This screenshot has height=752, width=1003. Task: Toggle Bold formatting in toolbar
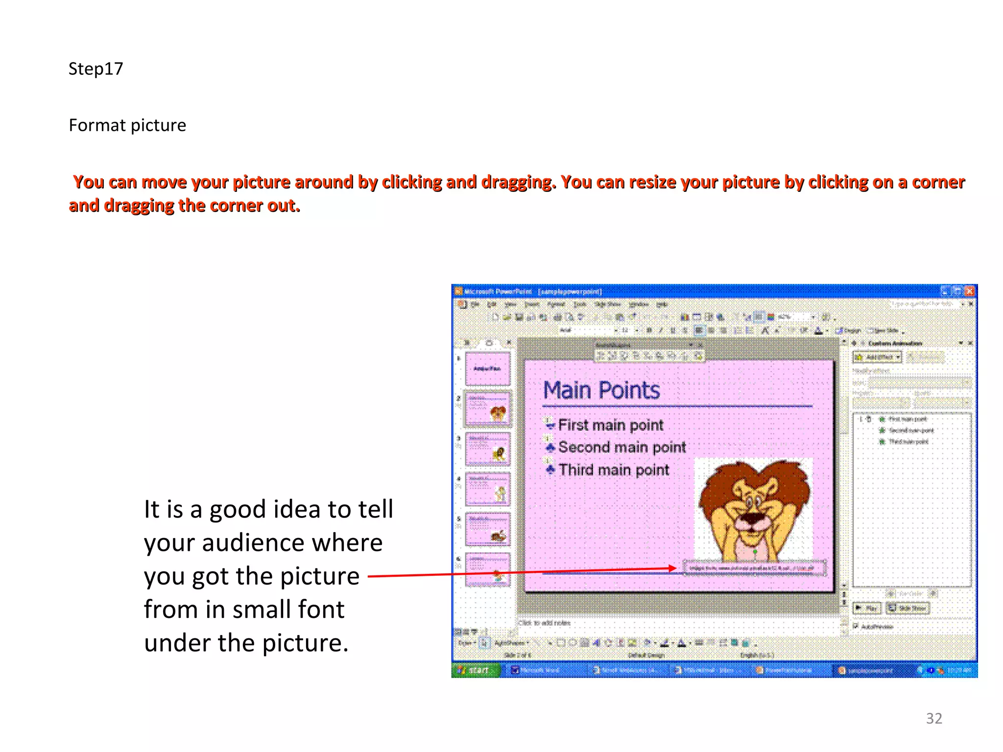click(x=649, y=330)
